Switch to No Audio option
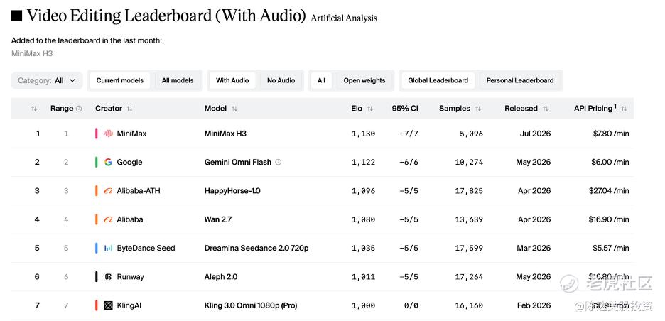This screenshot has height=321, width=665. click(281, 80)
